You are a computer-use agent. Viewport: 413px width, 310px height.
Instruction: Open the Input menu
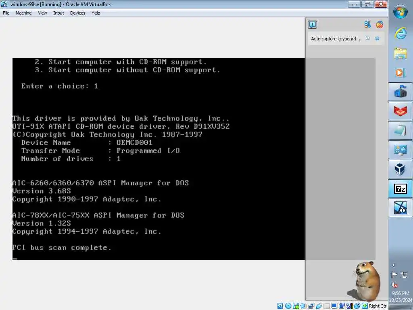58,13
